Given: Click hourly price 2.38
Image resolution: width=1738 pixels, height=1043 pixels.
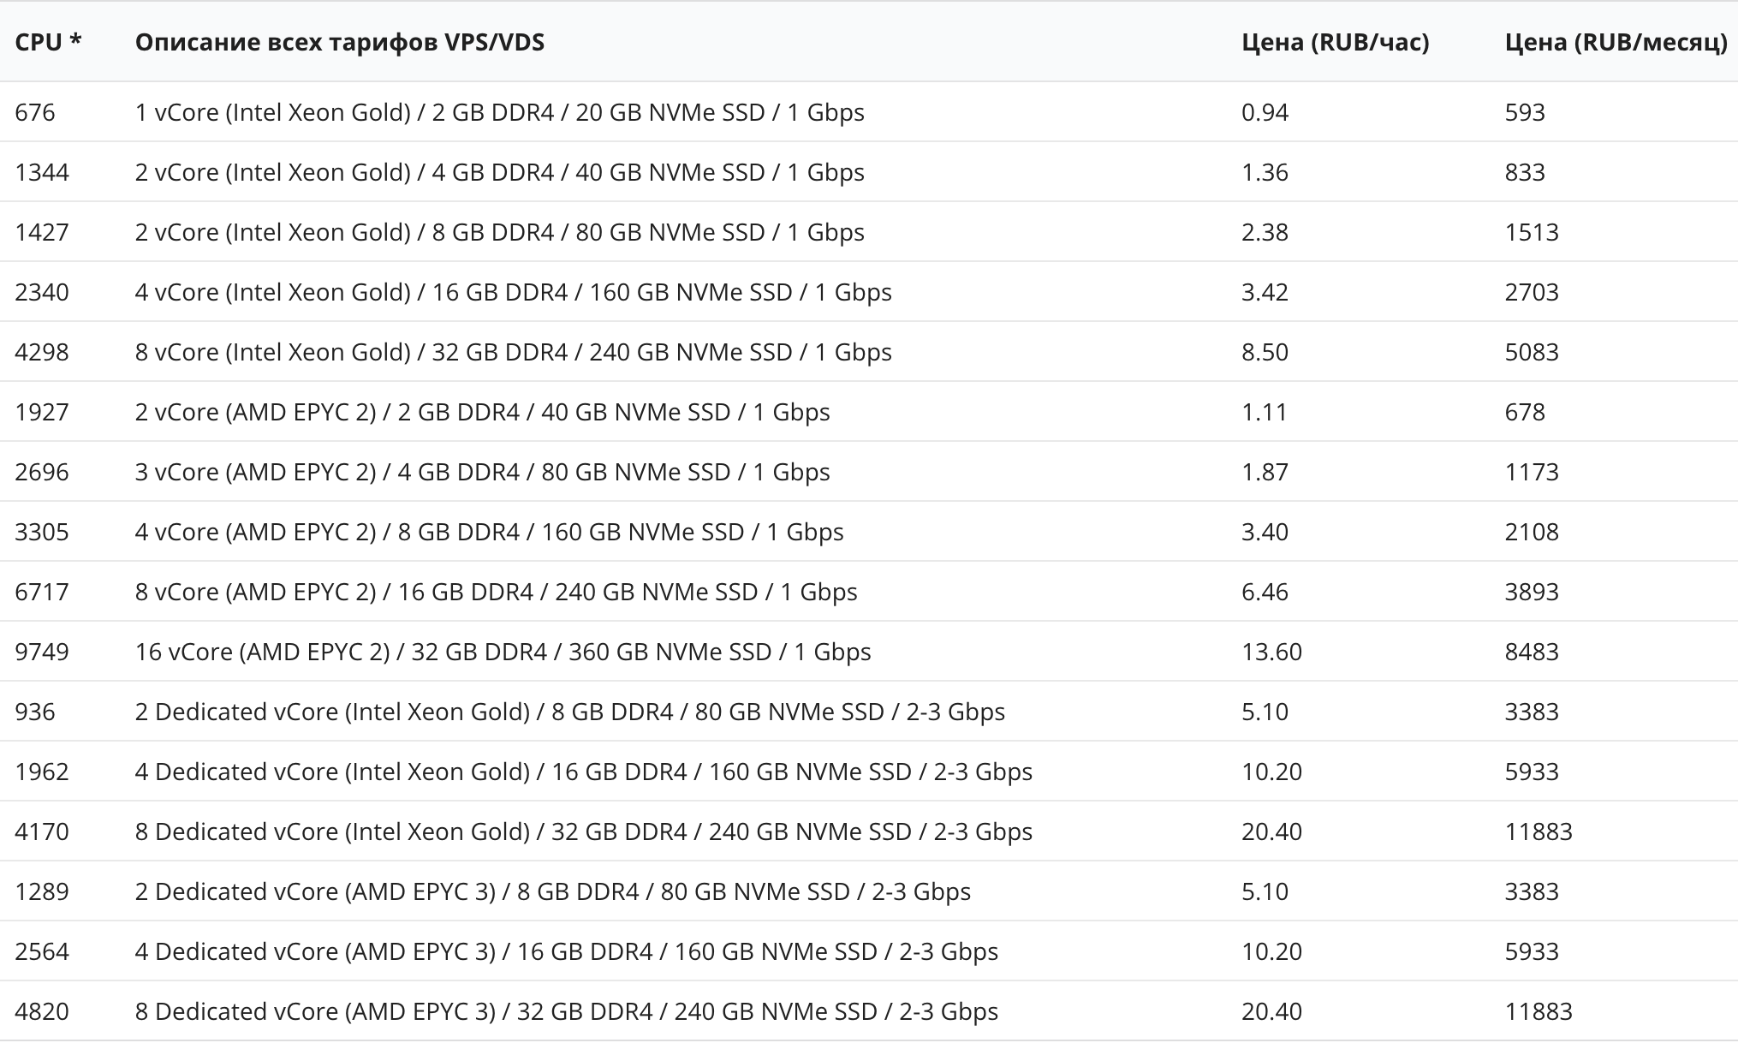Looking at the screenshot, I should pos(1265,232).
